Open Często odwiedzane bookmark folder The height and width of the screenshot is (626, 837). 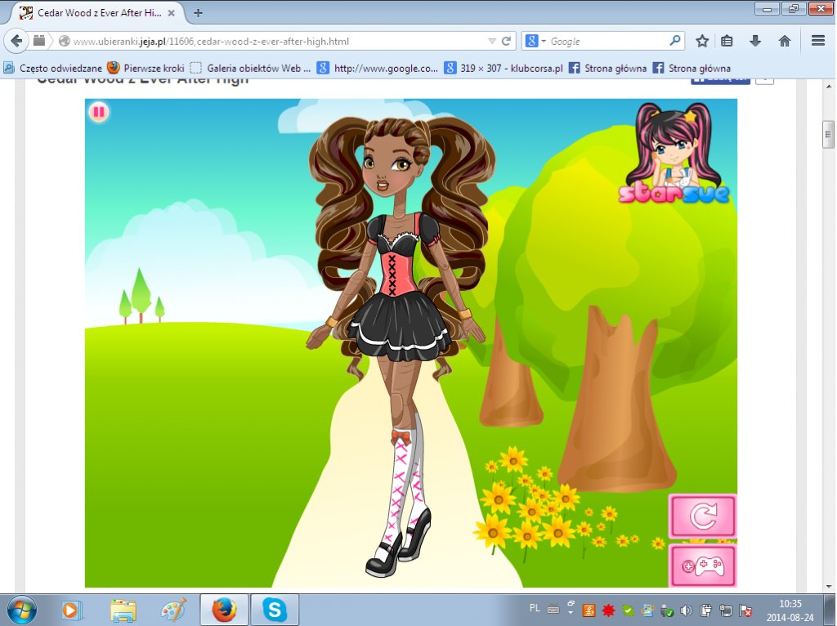point(53,69)
